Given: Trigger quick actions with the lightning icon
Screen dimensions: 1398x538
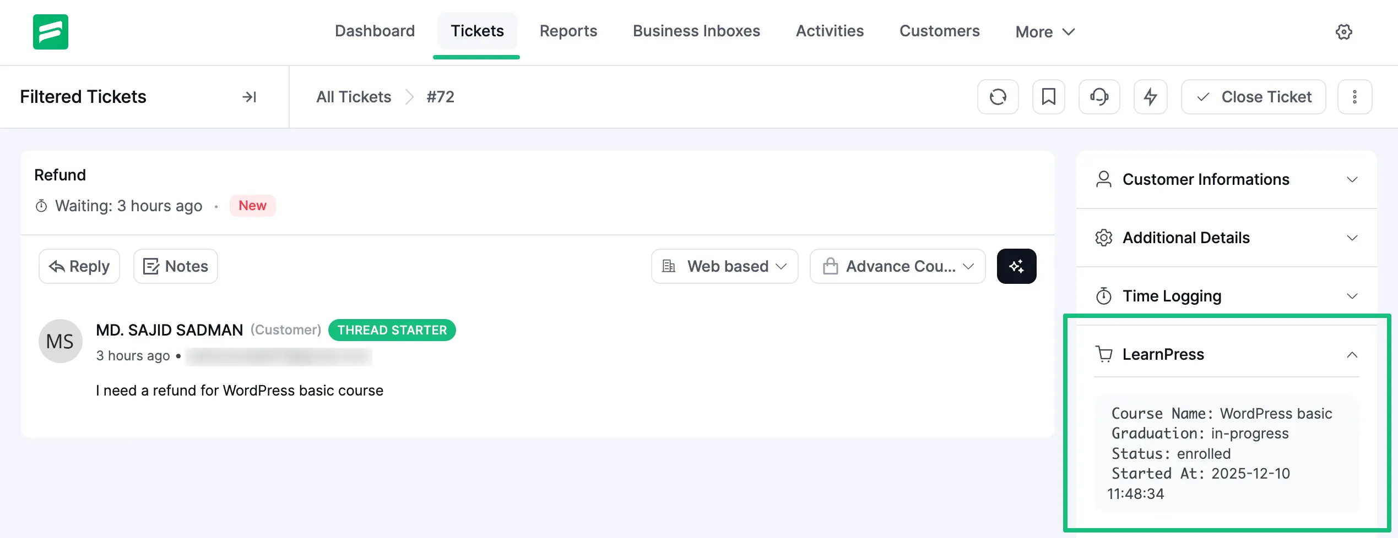Looking at the screenshot, I should click(x=1150, y=97).
